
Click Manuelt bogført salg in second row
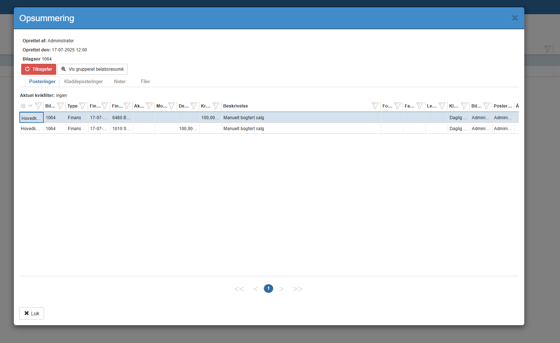pos(244,129)
